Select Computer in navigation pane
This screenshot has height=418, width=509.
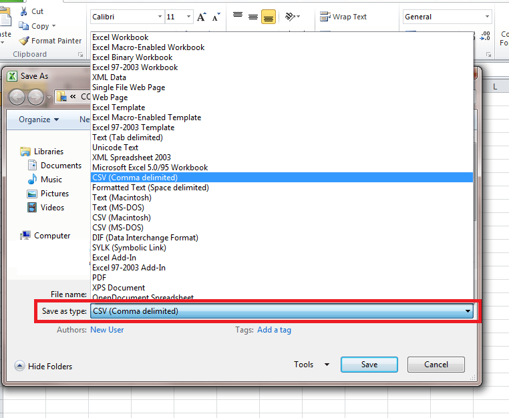45,236
